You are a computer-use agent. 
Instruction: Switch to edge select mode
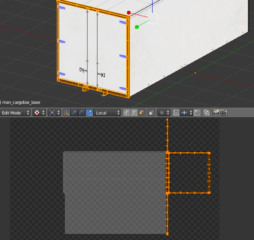tap(134, 113)
